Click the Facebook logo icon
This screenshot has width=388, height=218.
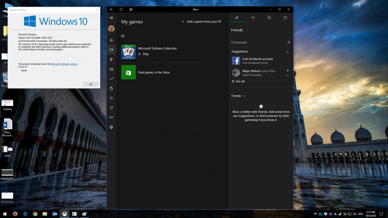pos(236,61)
